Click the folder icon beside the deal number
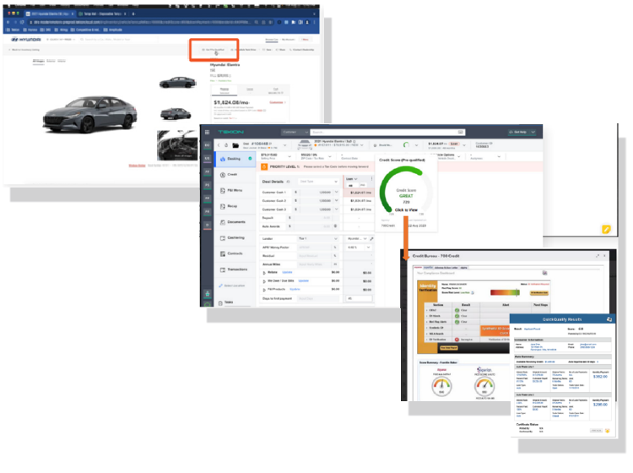The width and height of the screenshot is (633, 473). pyautogui.click(x=235, y=145)
